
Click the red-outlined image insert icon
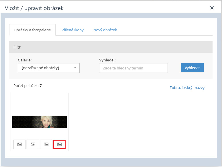(59, 144)
